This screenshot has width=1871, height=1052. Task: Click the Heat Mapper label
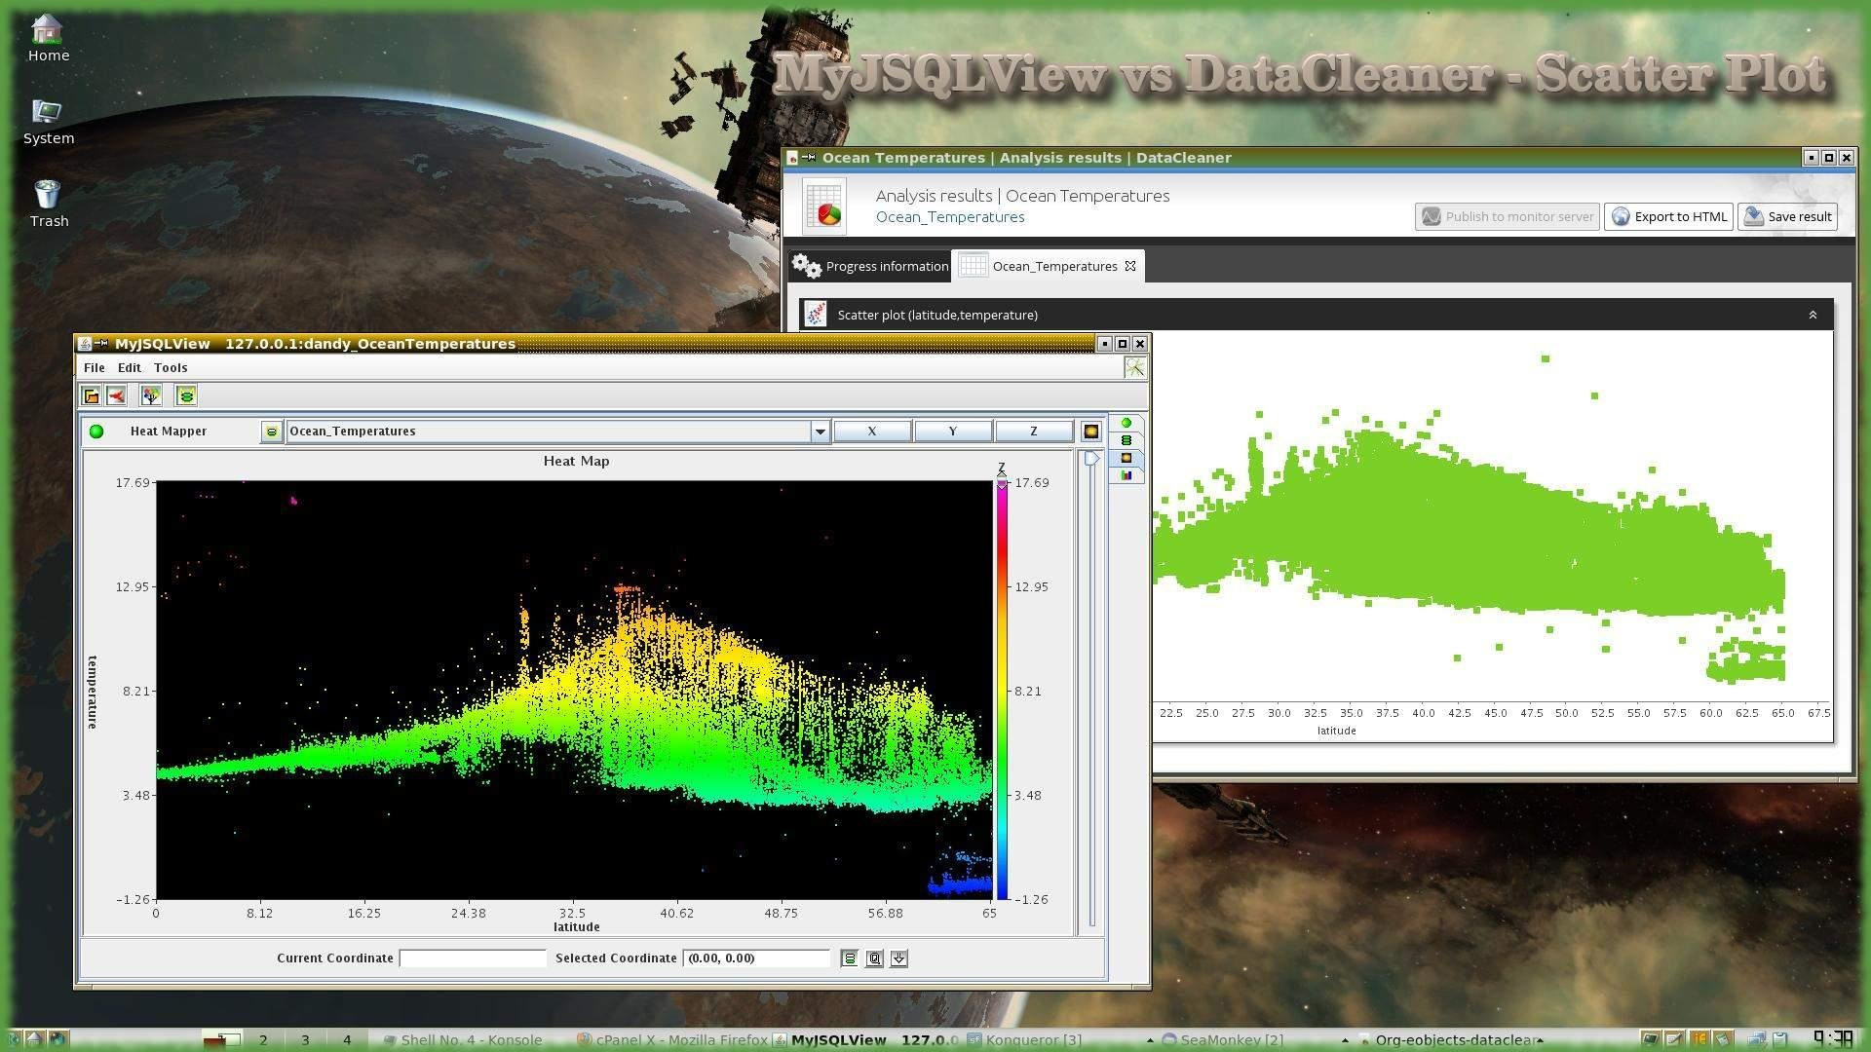(169, 432)
